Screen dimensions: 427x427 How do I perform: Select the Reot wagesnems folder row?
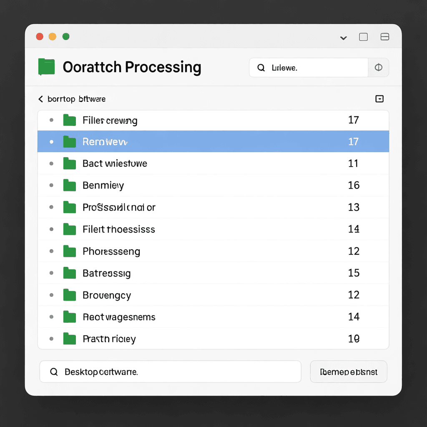pos(213,317)
